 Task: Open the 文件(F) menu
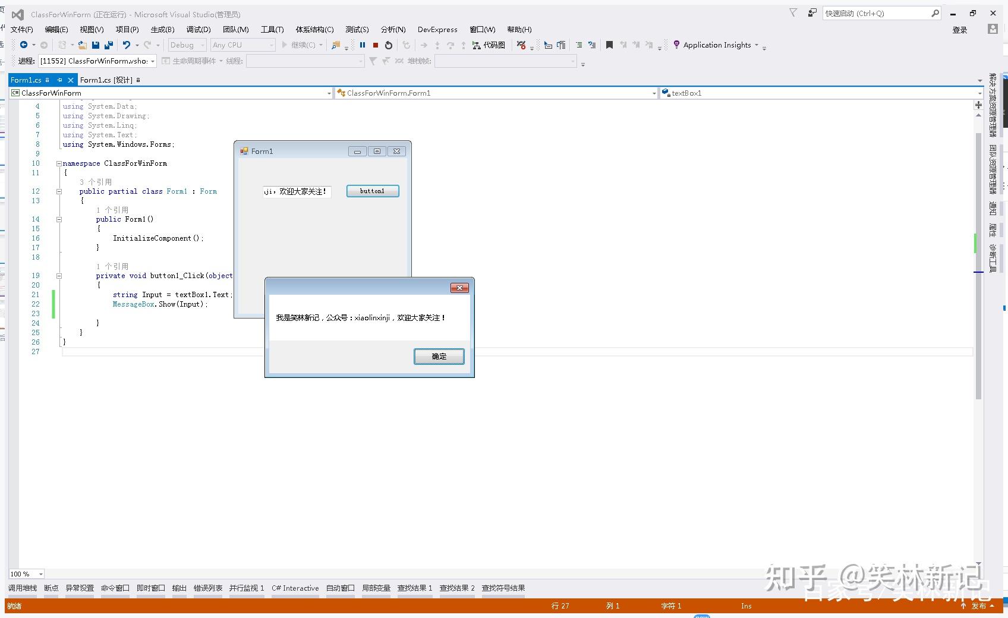tap(22, 29)
